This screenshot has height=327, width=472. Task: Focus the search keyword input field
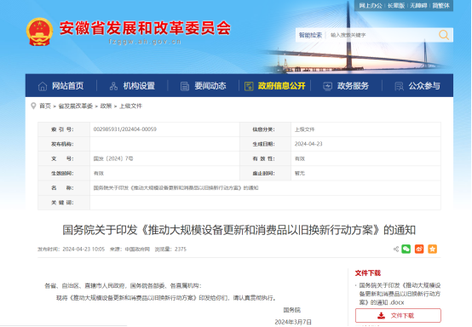(382, 35)
